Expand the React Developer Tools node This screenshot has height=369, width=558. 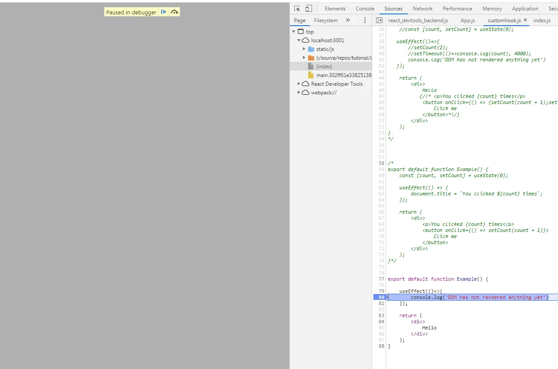tap(299, 84)
